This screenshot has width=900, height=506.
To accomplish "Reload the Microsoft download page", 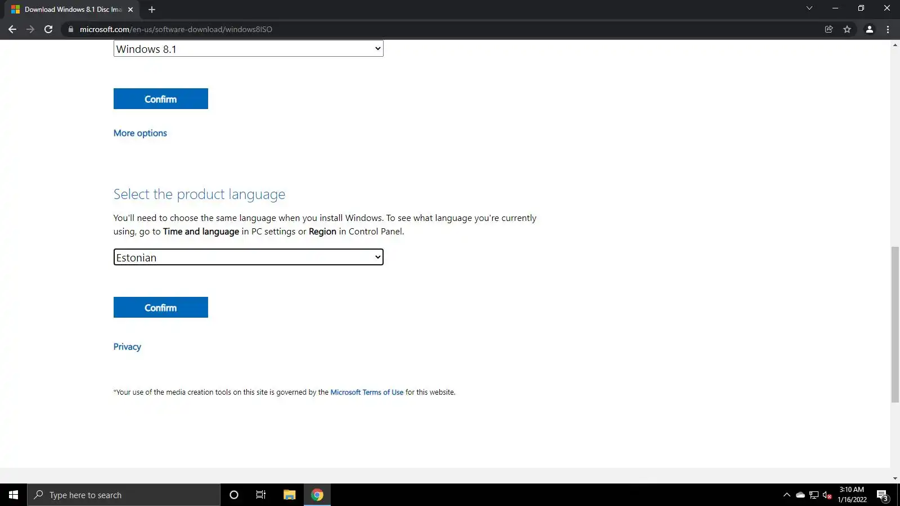I will pyautogui.click(x=48, y=29).
